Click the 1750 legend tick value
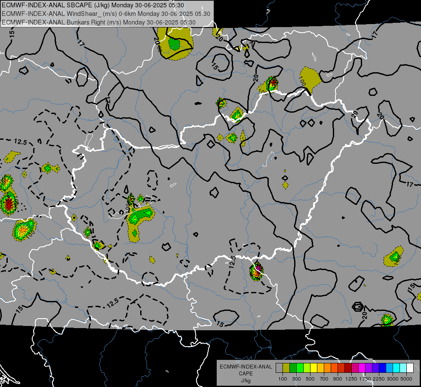Screen dimensions: 421x387 click(365, 379)
